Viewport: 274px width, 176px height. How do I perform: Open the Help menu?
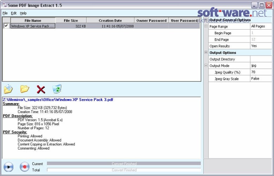(x=23, y=13)
